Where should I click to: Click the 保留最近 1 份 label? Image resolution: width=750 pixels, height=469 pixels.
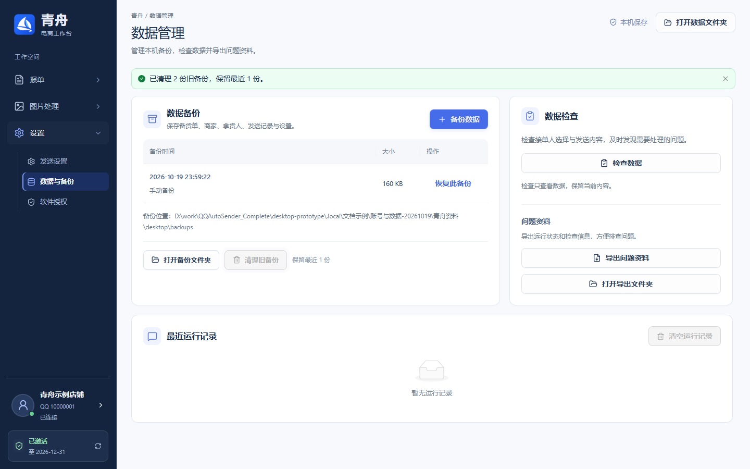pyautogui.click(x=311, y=260)
